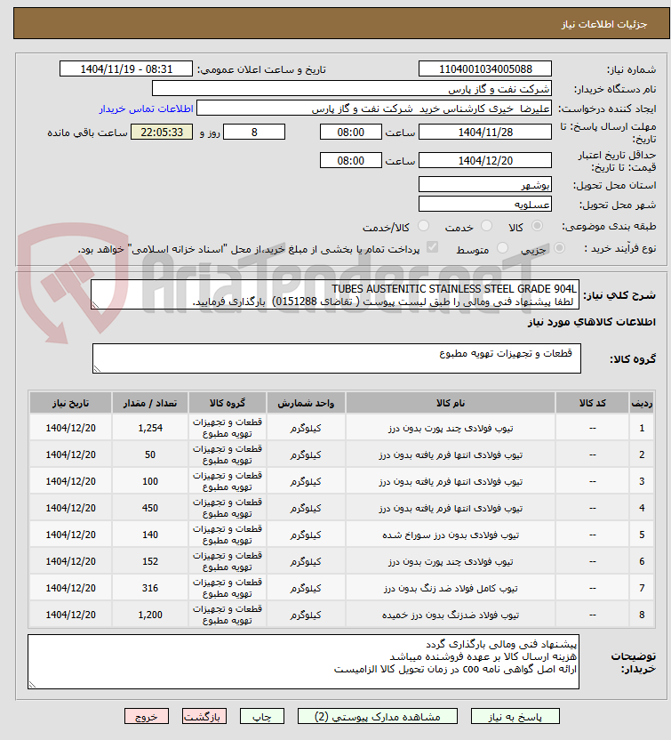
Task: Click quantity cell 1,254
Action: coord(150,428)
